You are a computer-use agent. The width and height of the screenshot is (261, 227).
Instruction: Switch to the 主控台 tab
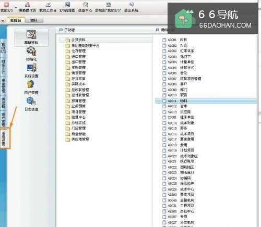(16, 20)
